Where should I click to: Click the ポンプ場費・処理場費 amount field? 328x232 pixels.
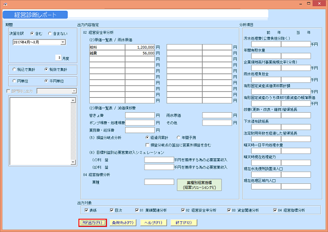tap(140, 123)
